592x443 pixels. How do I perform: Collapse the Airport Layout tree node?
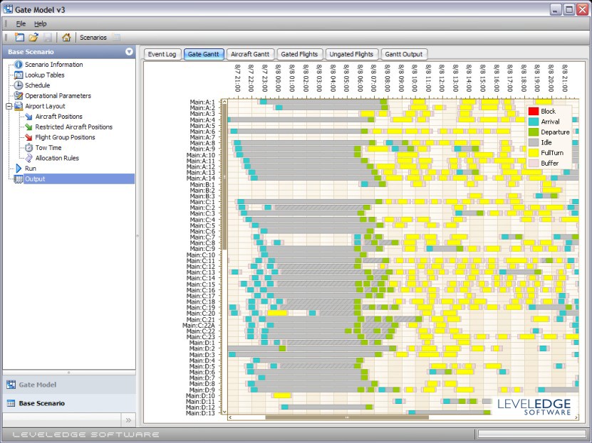point(9,106)
